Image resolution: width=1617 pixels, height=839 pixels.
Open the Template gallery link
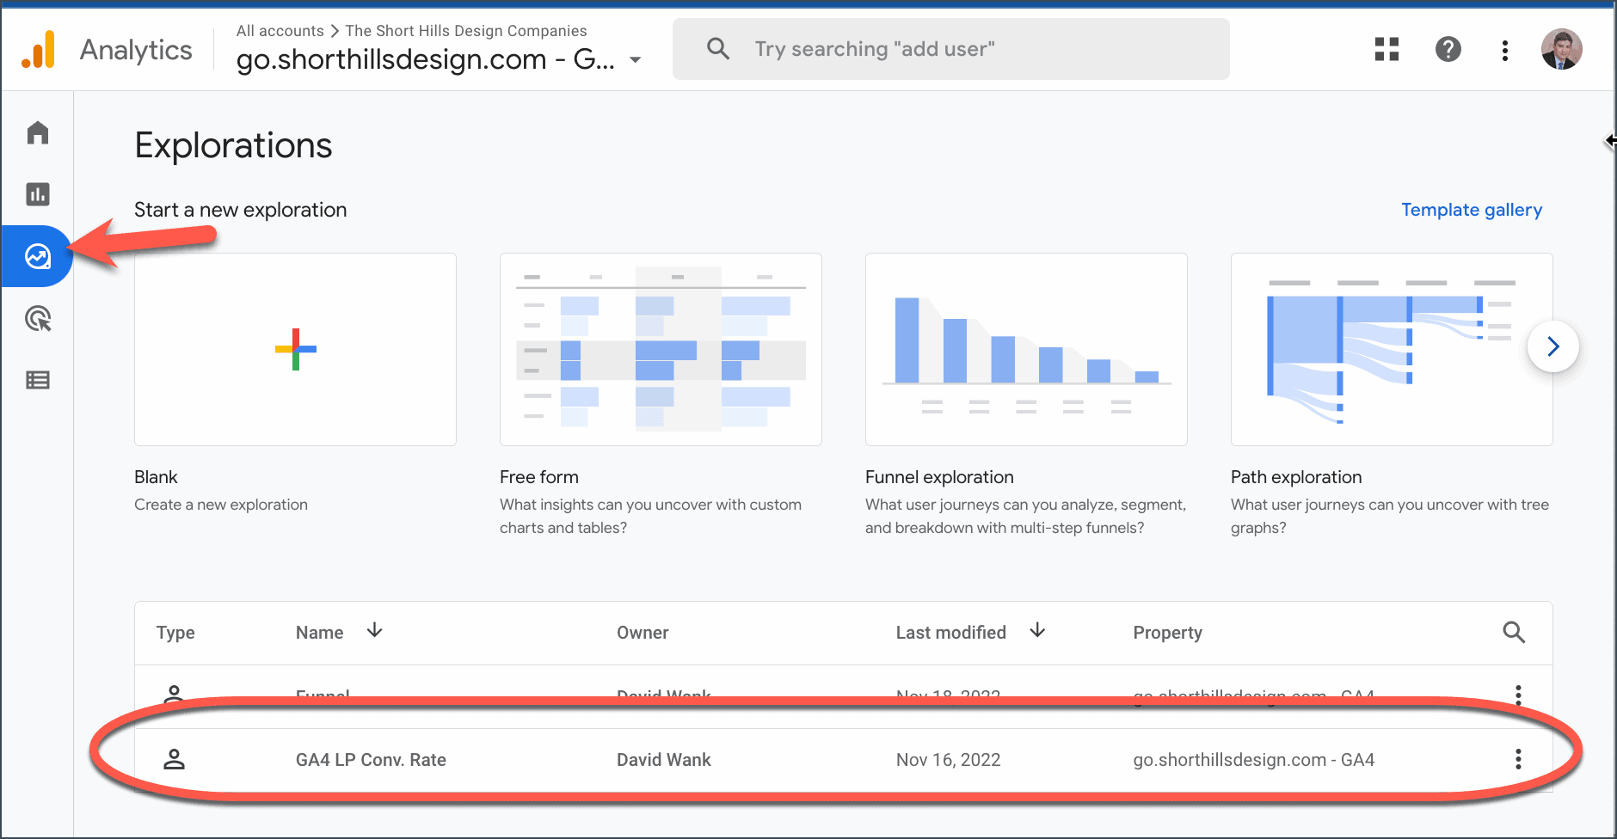pyautogui.click(x=1471, y=210)
